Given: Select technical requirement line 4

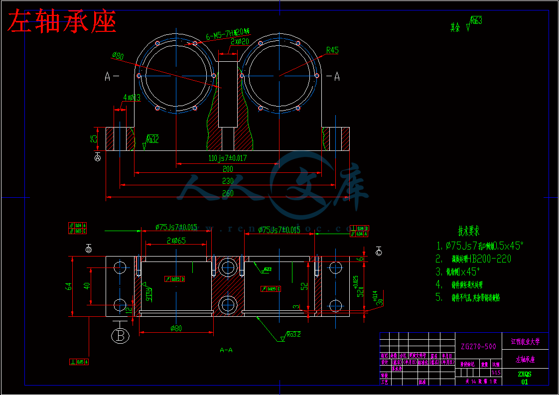Looking at the screenshot, I should click(459, 285).
